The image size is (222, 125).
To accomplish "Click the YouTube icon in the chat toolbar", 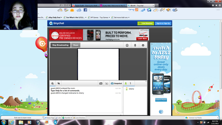I will click(x=101, y=83).
